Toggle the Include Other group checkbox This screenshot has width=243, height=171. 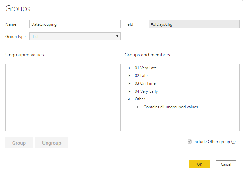(x=190, y=141)
